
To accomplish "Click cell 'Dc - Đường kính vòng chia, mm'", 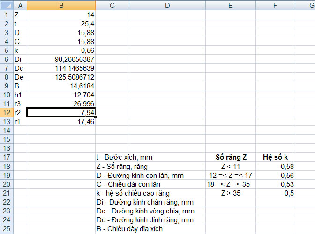I will click(x=145, y=211).
